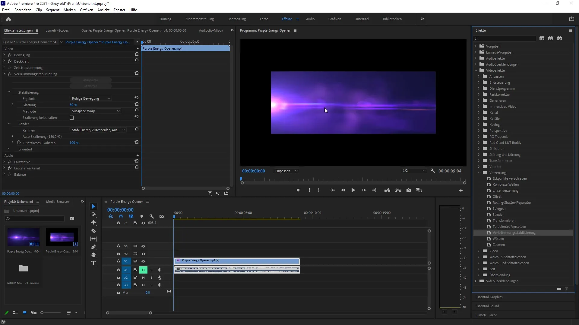The height and width of the screenshot is (325, 579).
Task: Toggle V3 track output eye
Action: [144, 246]
